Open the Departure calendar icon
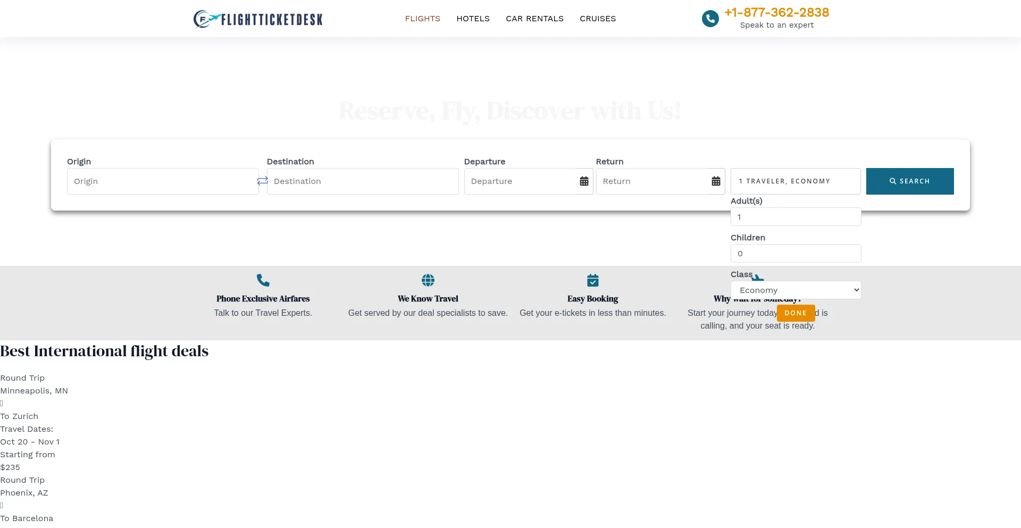1021x528 pixels. point(584,181)
